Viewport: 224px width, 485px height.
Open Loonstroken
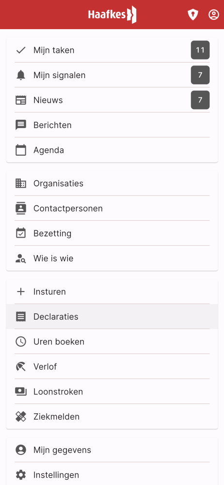pos(112,391)
